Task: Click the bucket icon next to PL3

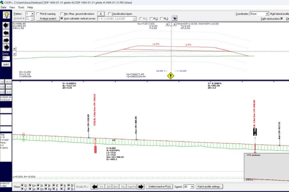Action: (174, 18)
